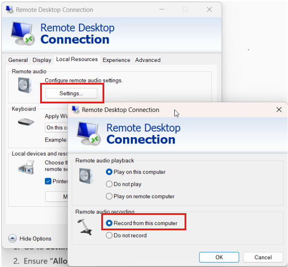Viewport: 288px width, 267px height.
Task: Collapse options using the Hide Options arrow
Action: [x=12, y=238]
